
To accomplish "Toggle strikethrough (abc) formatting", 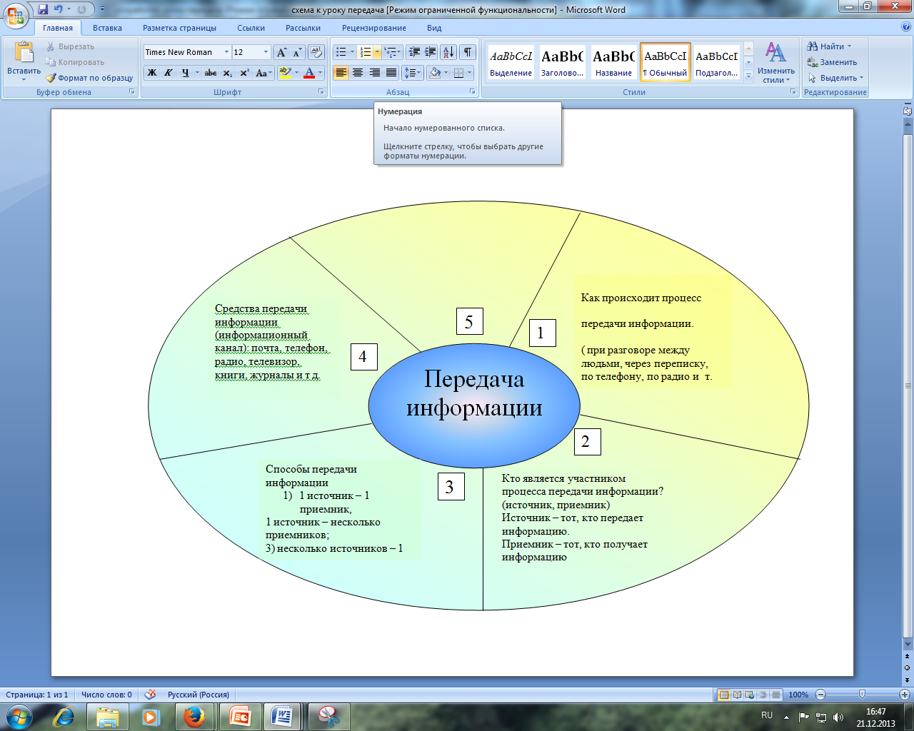I will [210, 73].
